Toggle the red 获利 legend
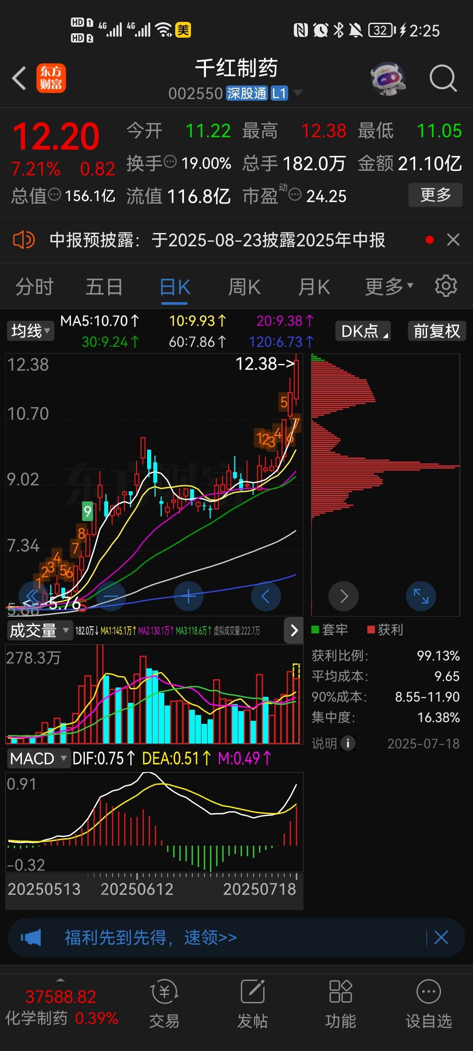 [385, 630]
